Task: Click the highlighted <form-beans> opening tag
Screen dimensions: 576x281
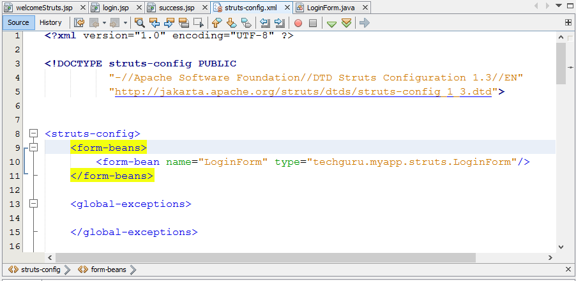Action: 109,148
